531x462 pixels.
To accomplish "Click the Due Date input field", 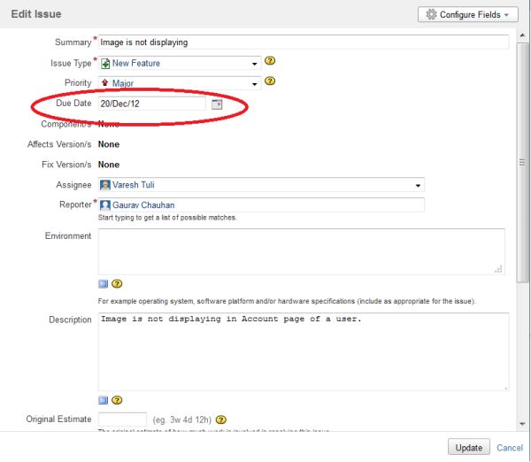I will pos(151,104).
